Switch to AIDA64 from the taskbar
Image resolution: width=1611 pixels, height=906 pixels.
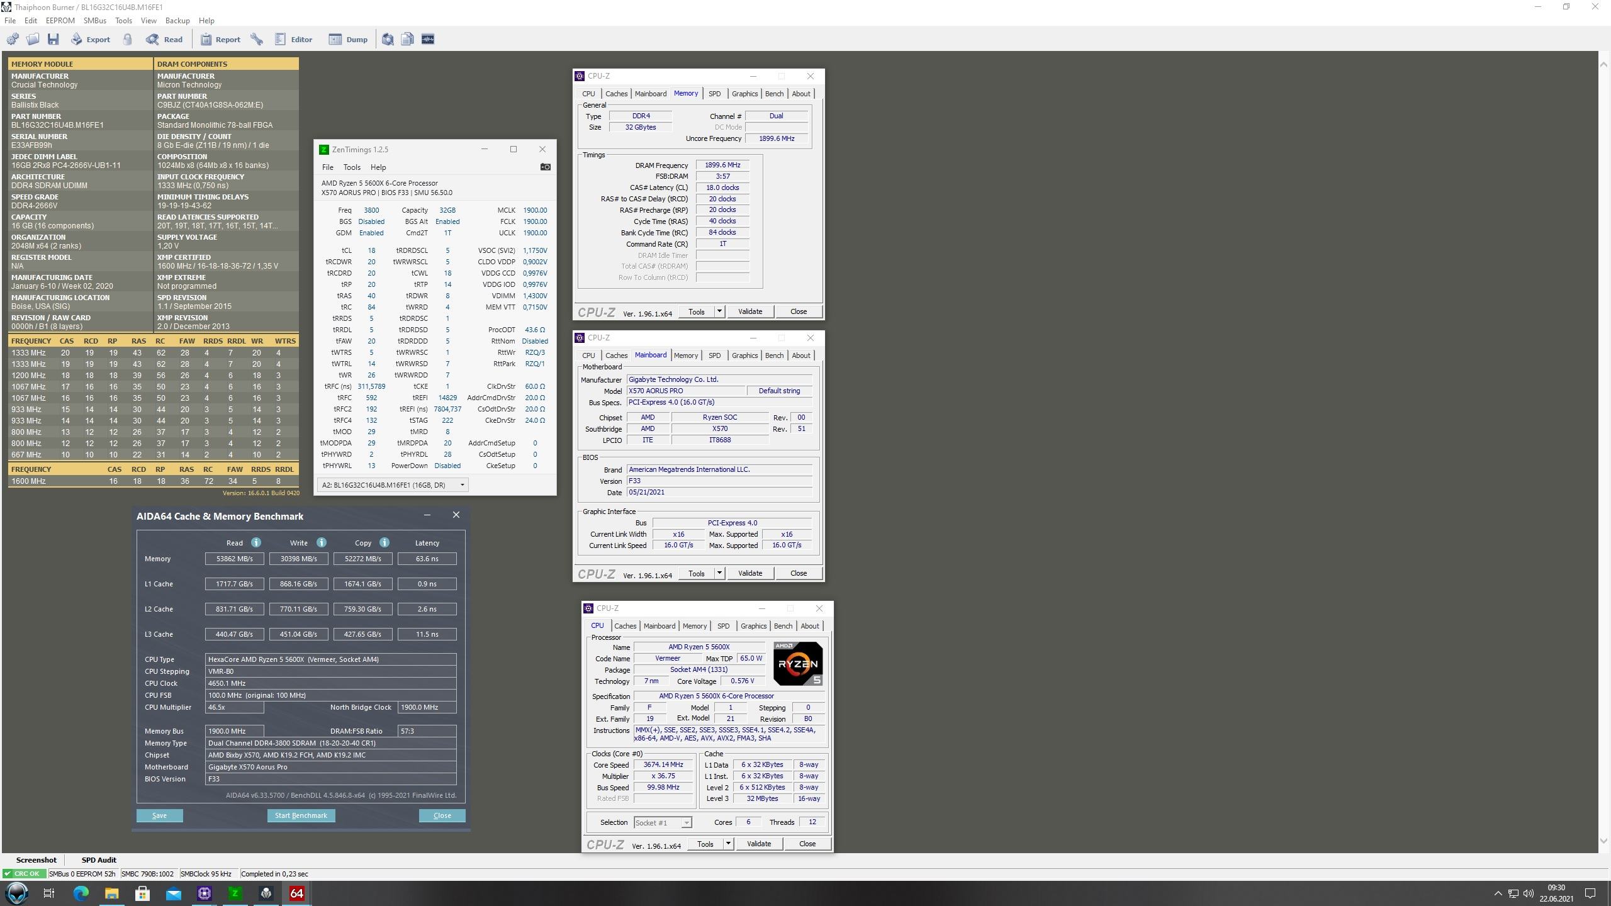tap(296, 893)
